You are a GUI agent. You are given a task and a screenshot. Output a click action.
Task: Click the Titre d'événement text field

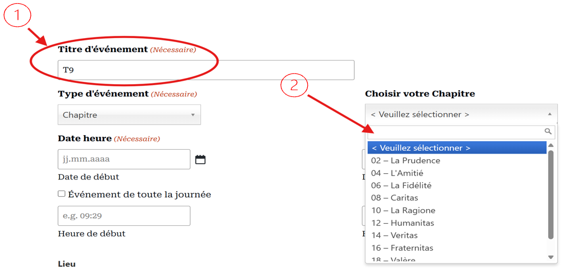click(x=206, y=70)
